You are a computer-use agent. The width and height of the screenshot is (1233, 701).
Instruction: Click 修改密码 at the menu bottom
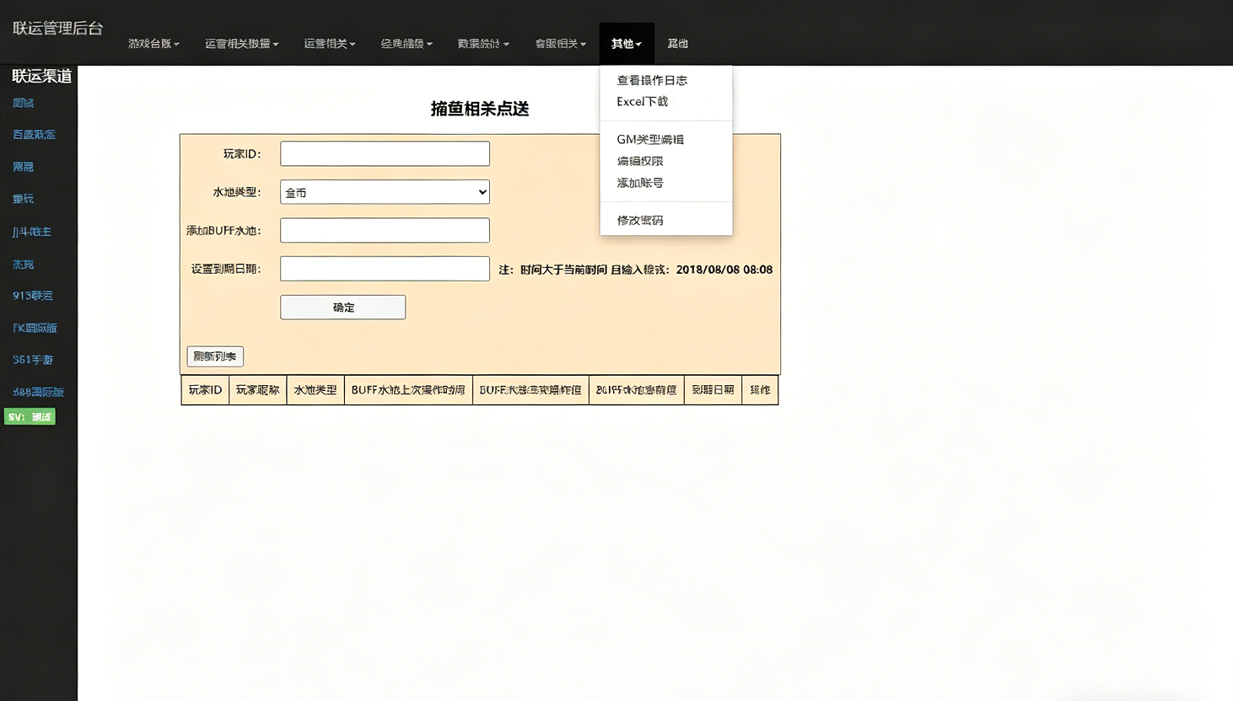pos(641,220)
